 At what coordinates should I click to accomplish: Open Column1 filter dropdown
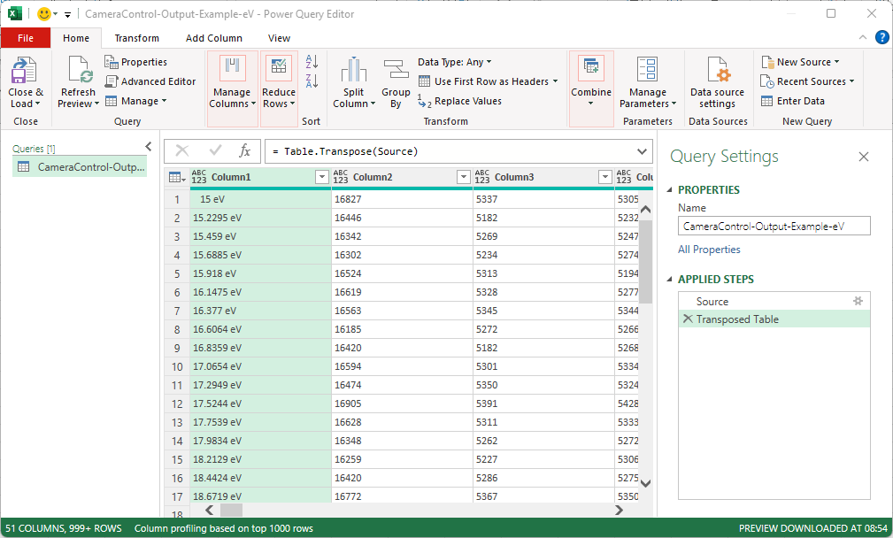[x=322, y=177]
